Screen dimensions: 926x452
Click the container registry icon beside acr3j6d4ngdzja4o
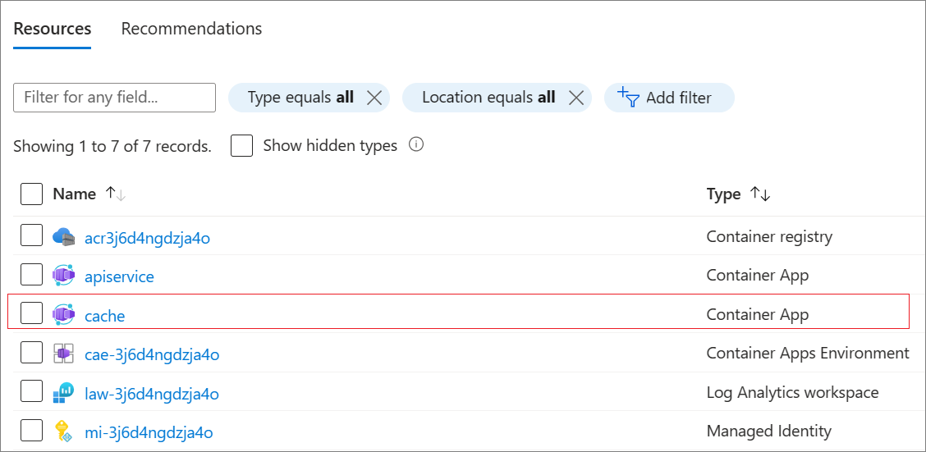pos(64,238)
